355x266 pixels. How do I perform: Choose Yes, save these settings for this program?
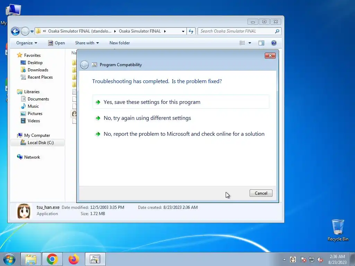point(181,102)
